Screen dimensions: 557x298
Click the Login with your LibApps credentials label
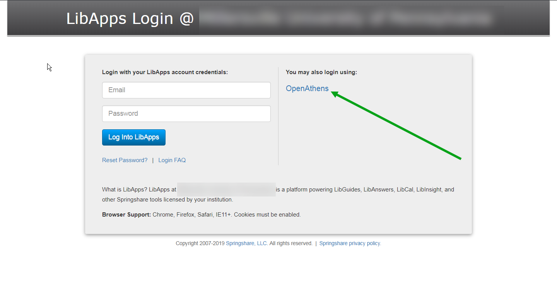pyautogui.click(x=165, y=72)
